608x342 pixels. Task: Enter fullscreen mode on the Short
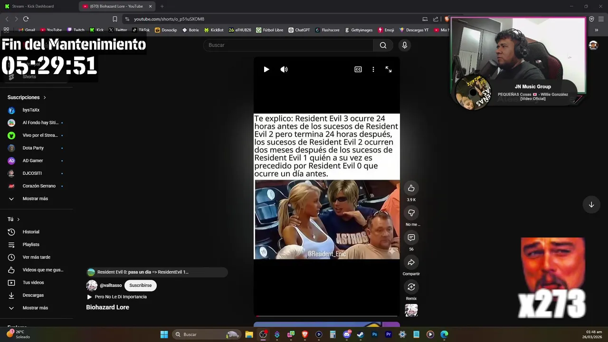389,69
